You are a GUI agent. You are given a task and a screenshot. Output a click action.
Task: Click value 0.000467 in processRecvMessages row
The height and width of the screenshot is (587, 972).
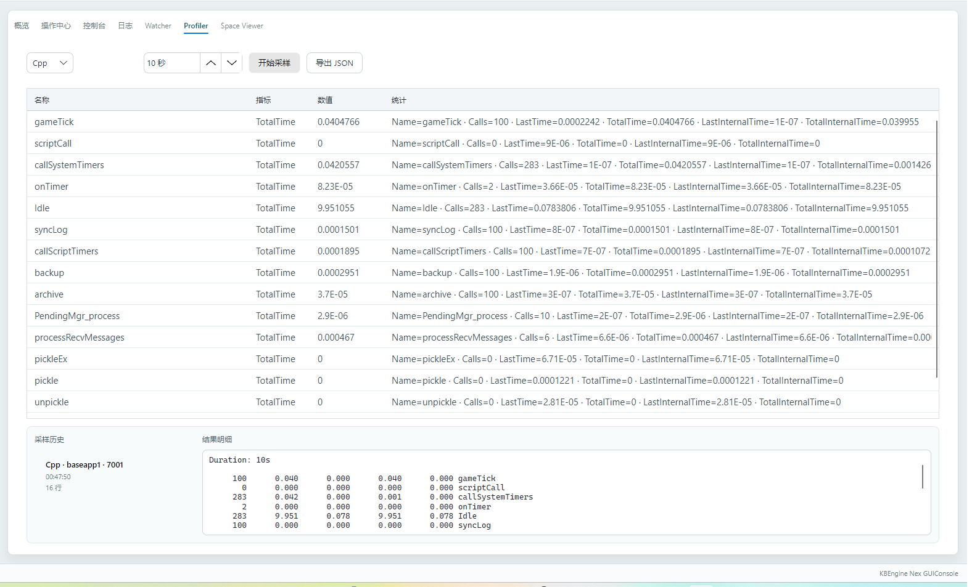point(336,338)
